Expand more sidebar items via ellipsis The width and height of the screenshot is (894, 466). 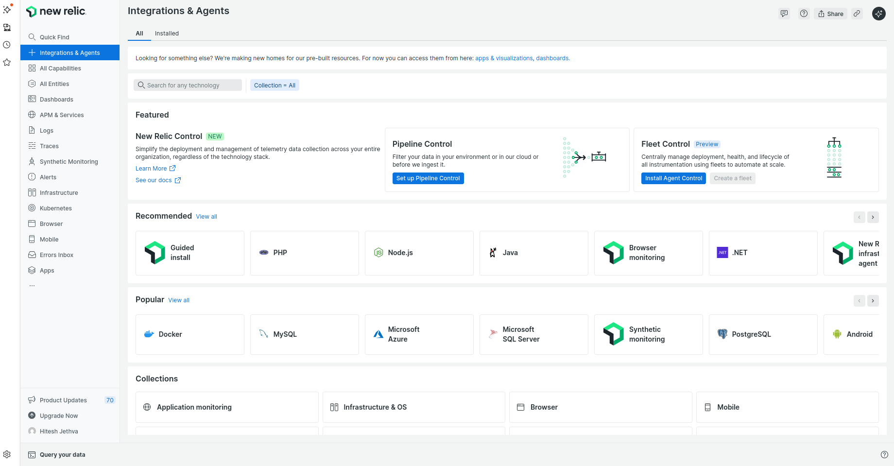32,286
